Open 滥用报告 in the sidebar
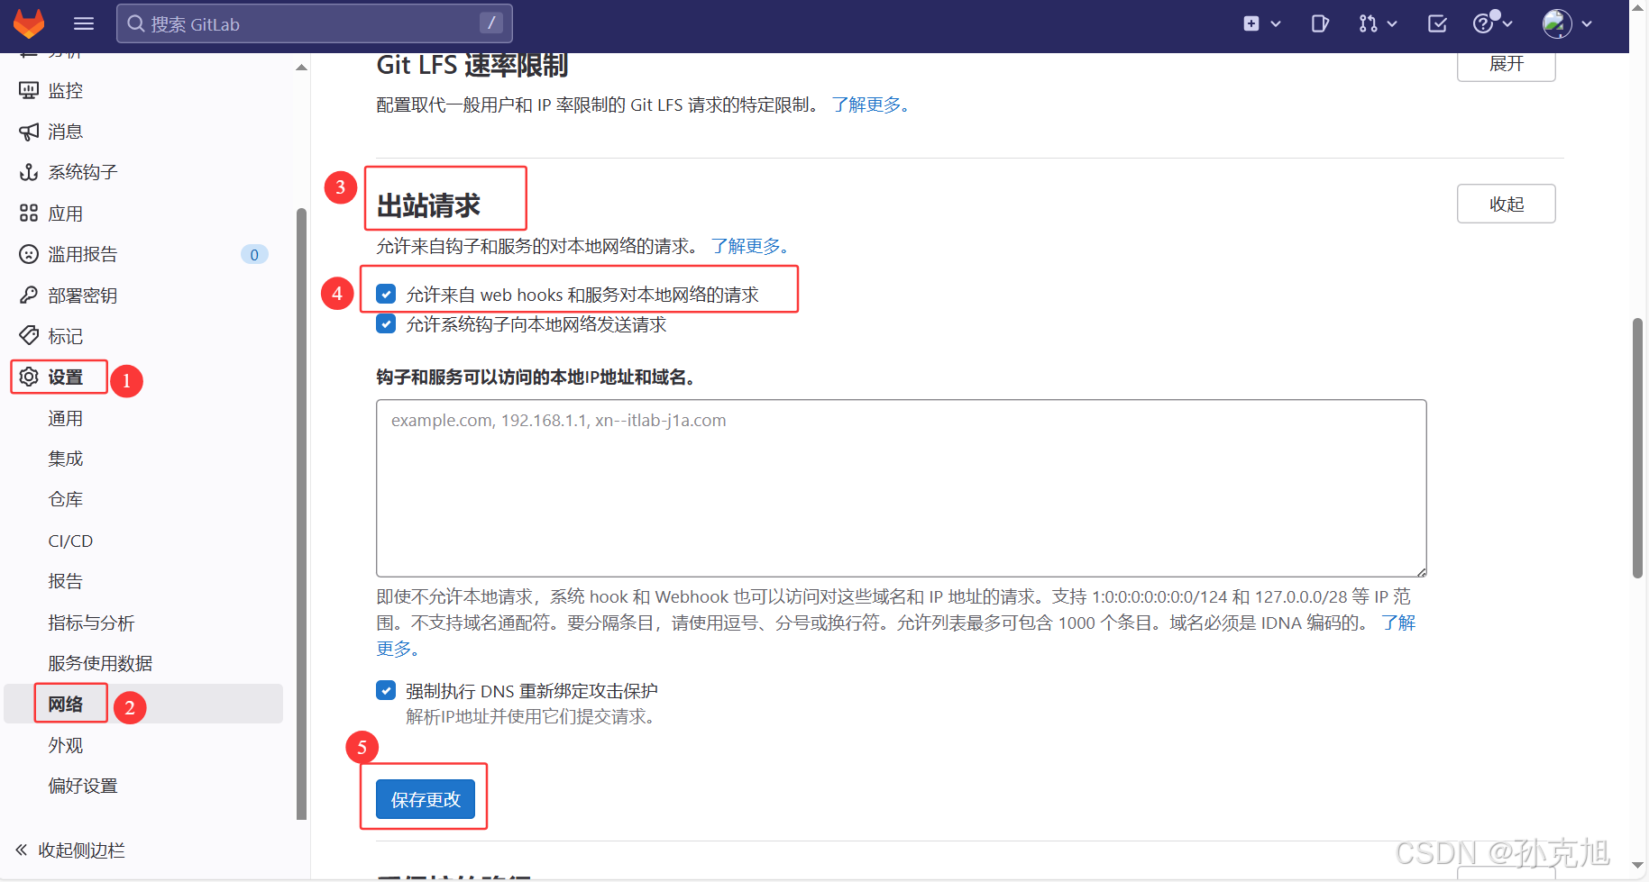The height and width of the screenshot is (882, 1649). pyautogui.click(x=82, y=254)
